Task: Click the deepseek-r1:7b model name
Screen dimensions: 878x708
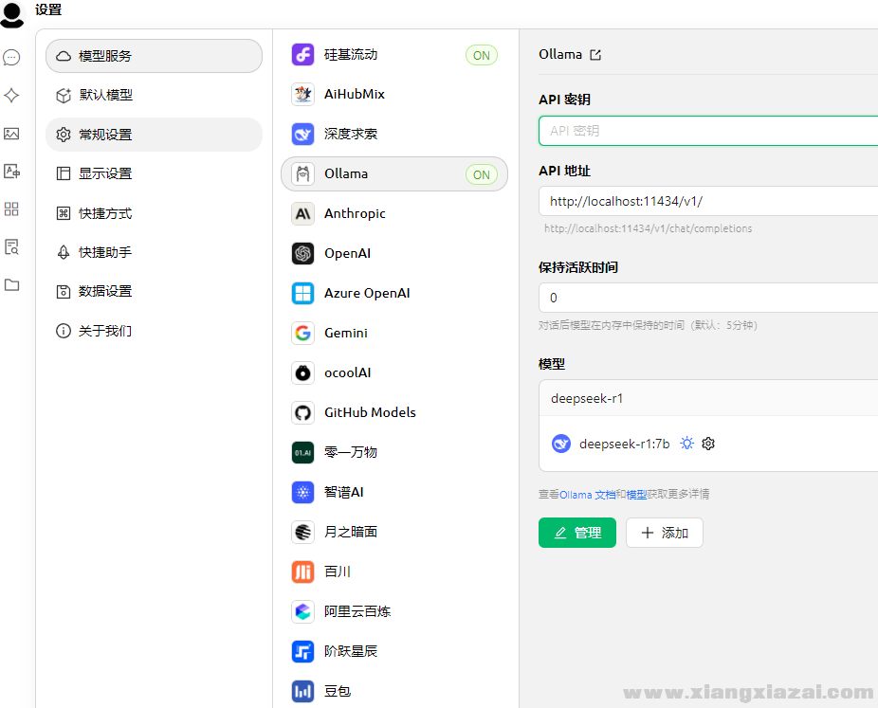Action: click(x=624, y=445)
